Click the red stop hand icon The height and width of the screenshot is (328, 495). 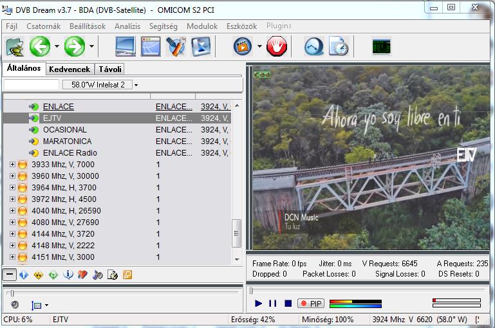pos(277,47)
